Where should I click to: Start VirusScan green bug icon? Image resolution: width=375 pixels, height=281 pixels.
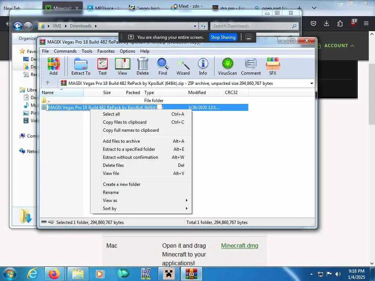tap(227, 67)
